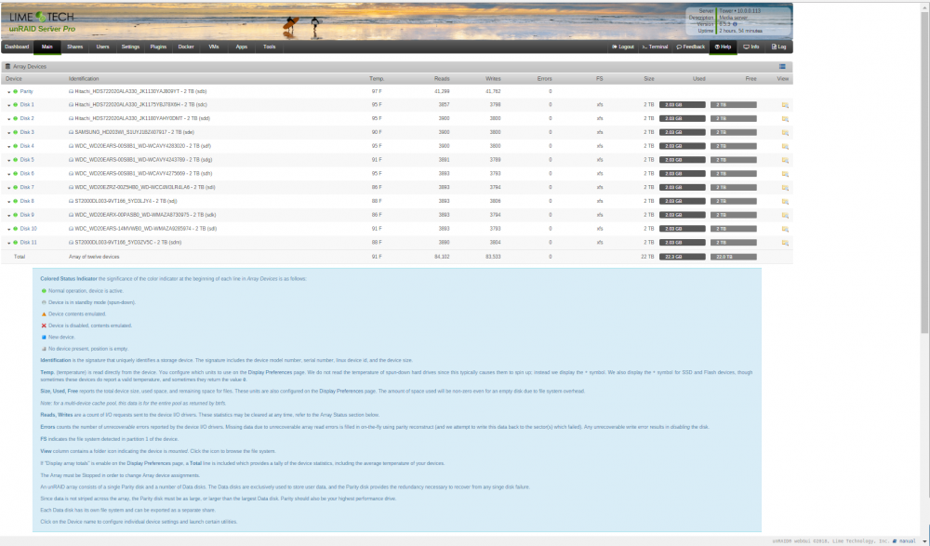
Task: Expand the arrow beside Disk 7
Action: click(x=9, y=188)
